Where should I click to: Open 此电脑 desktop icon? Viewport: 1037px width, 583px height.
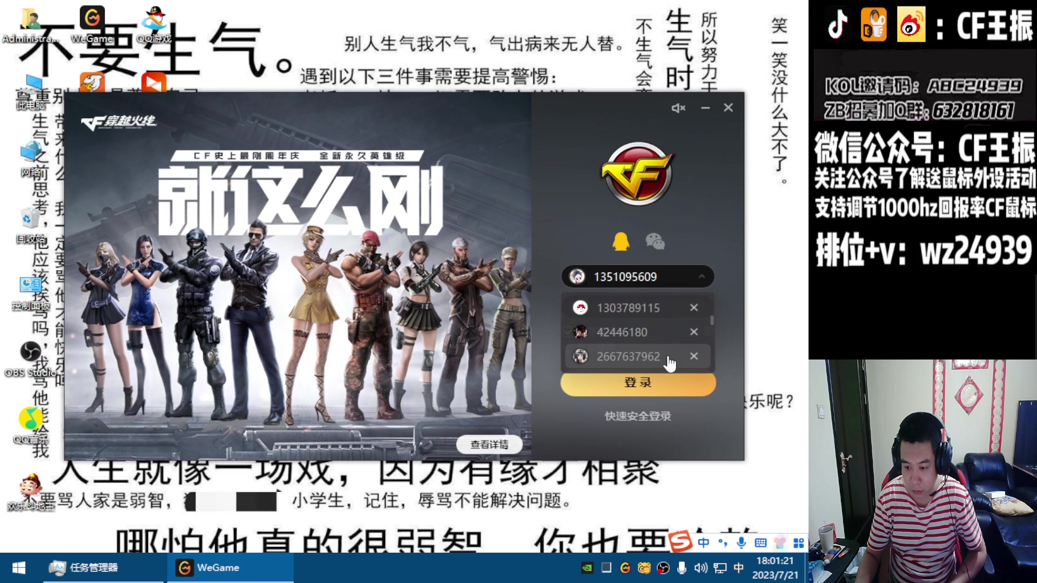[x=31, y=92]
